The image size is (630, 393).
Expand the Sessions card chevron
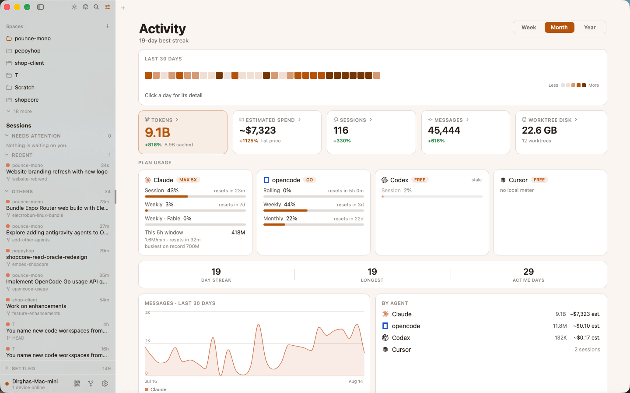pos(371,120)
